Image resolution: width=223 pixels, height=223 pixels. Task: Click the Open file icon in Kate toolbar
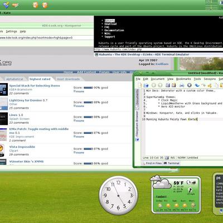click(146, 85)
